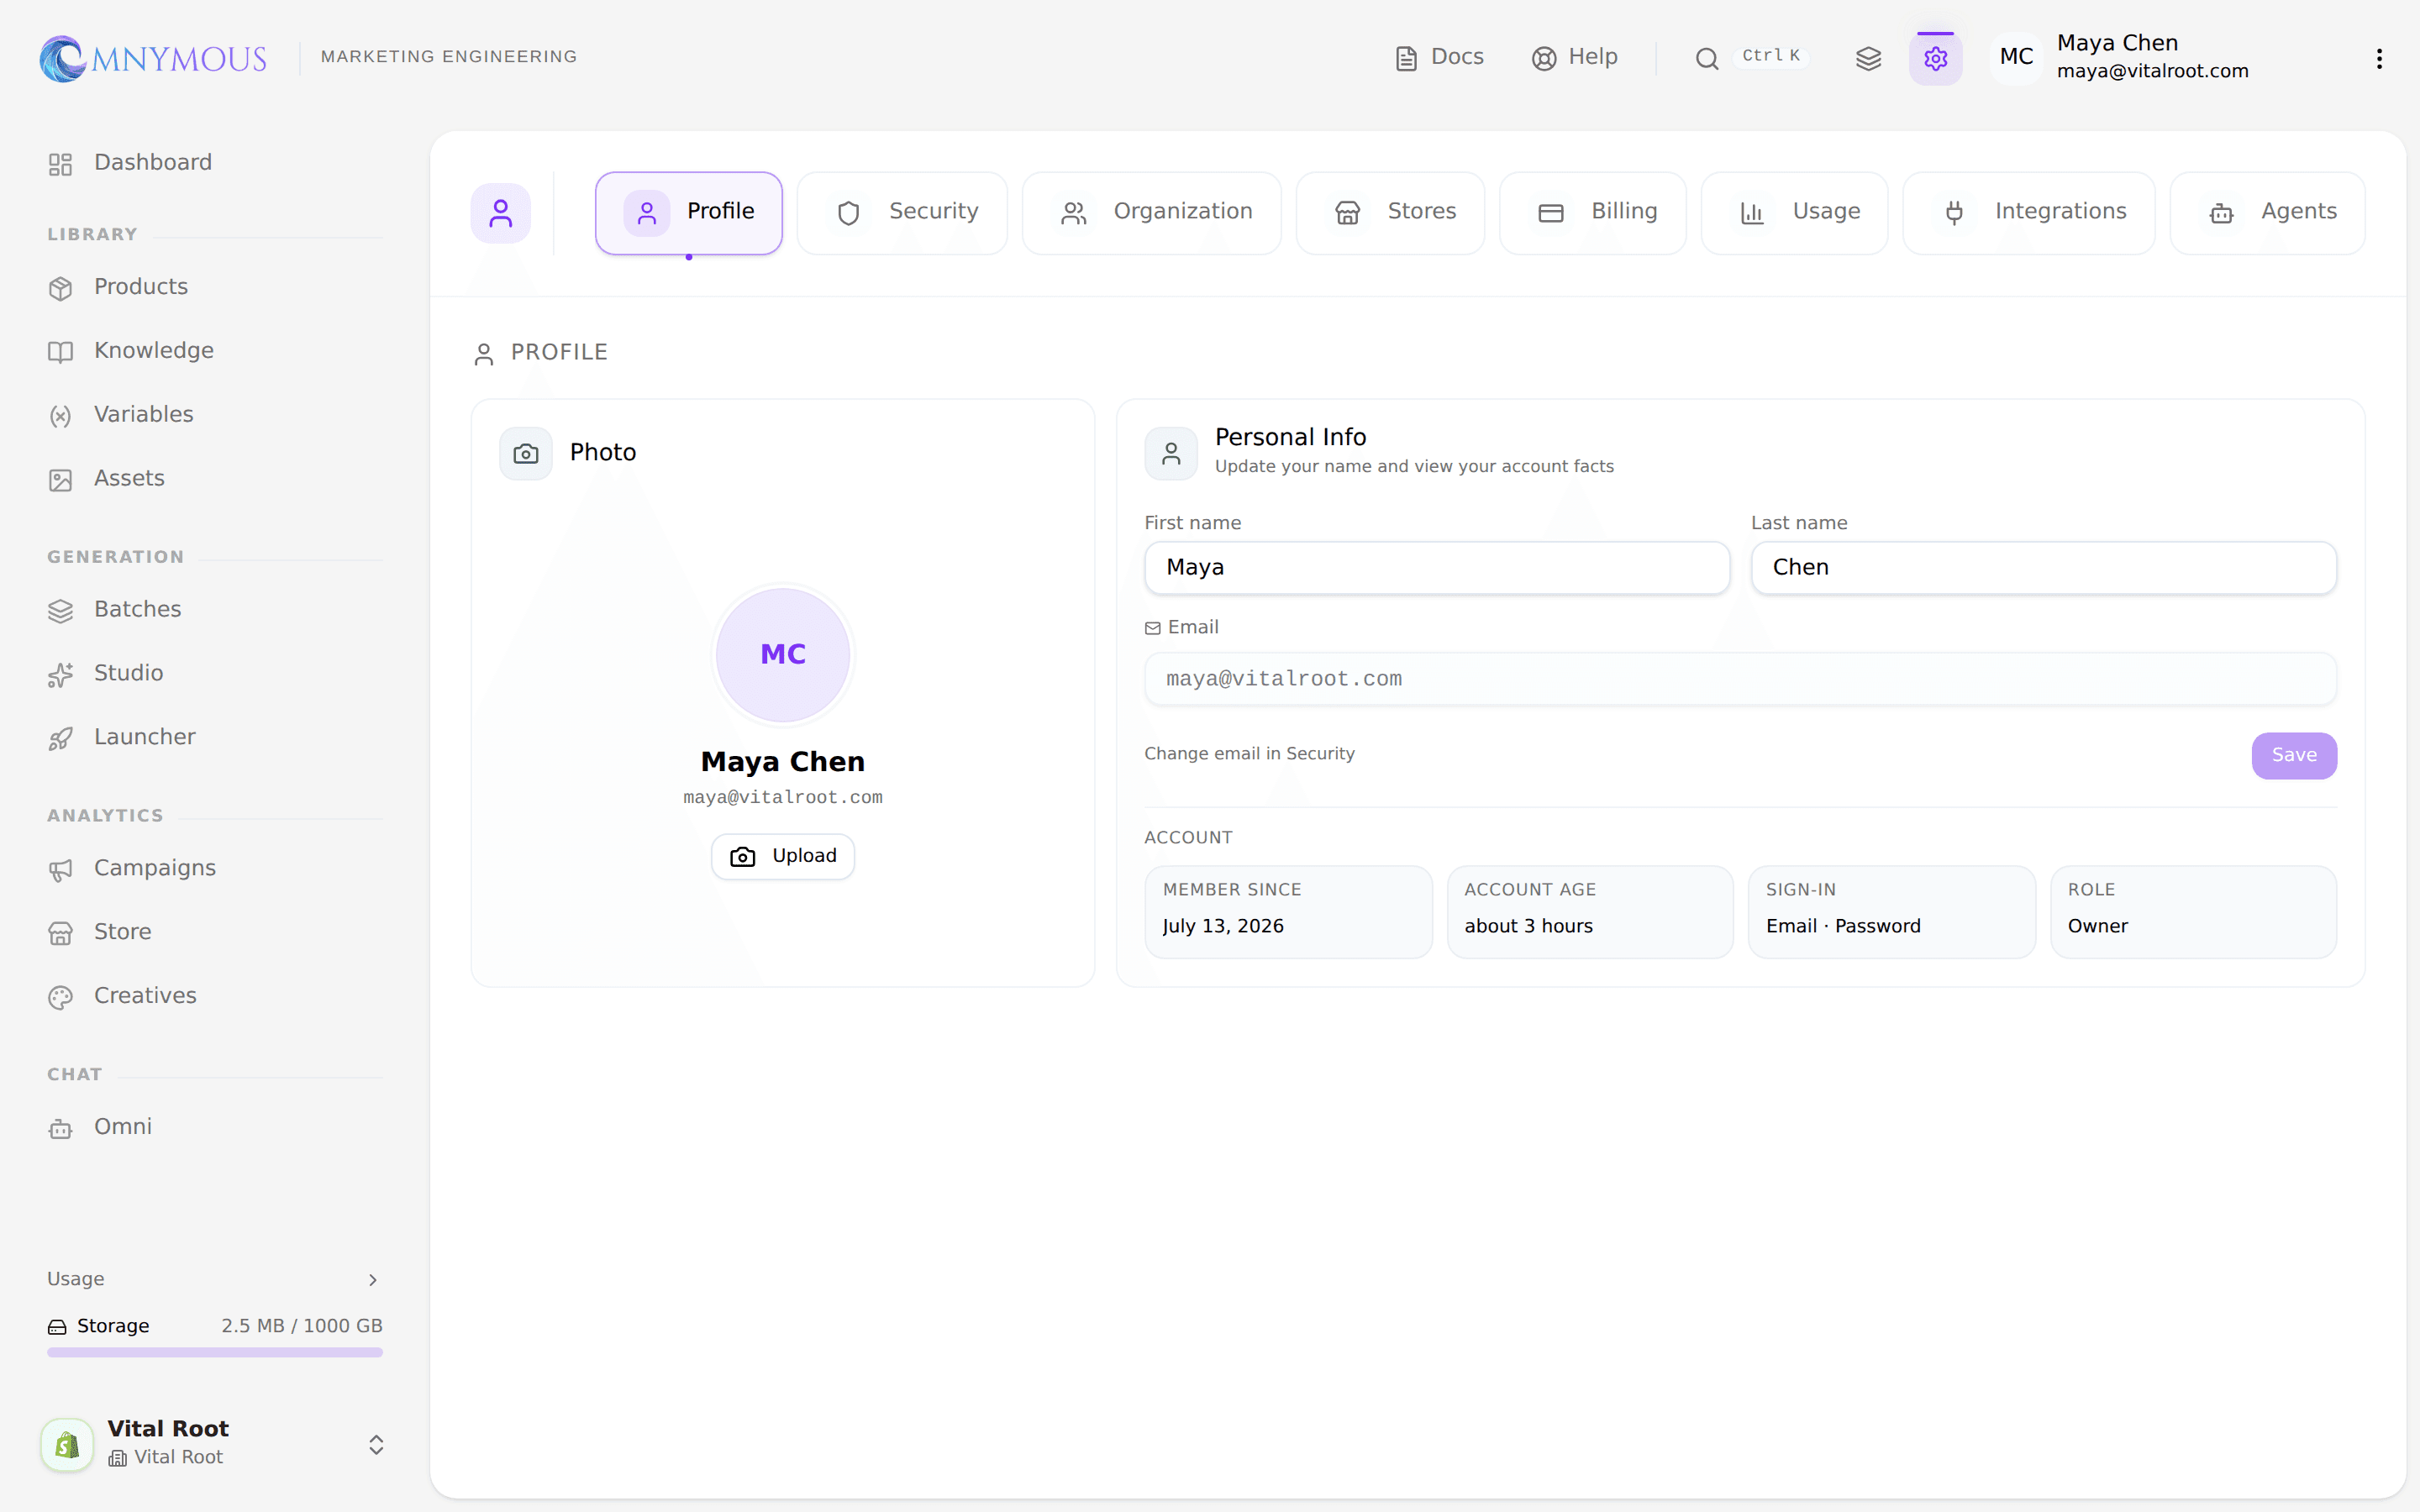Viewport: 2420px width, 1512px height.
Task: Click the Creatives palette icon
Action: tap(61, 997)
